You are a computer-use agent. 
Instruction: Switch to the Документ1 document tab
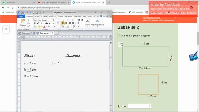pos(26,33)
